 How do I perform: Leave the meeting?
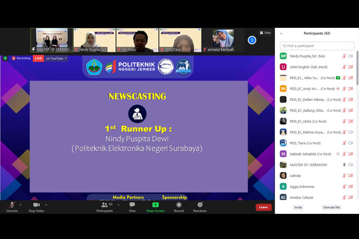(263, 207)
